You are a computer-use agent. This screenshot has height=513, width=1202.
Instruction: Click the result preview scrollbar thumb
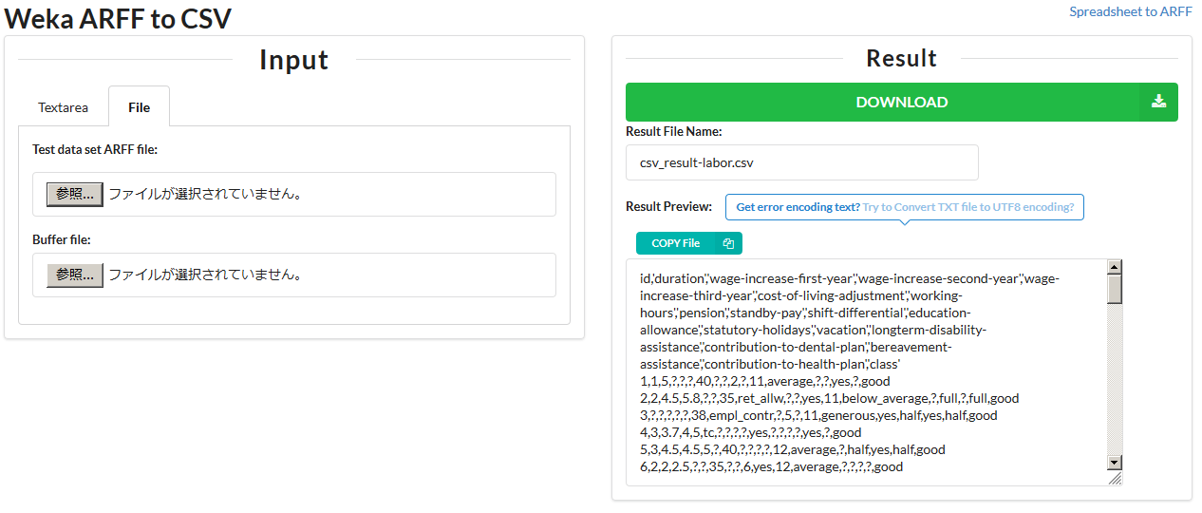point(1115,289)
